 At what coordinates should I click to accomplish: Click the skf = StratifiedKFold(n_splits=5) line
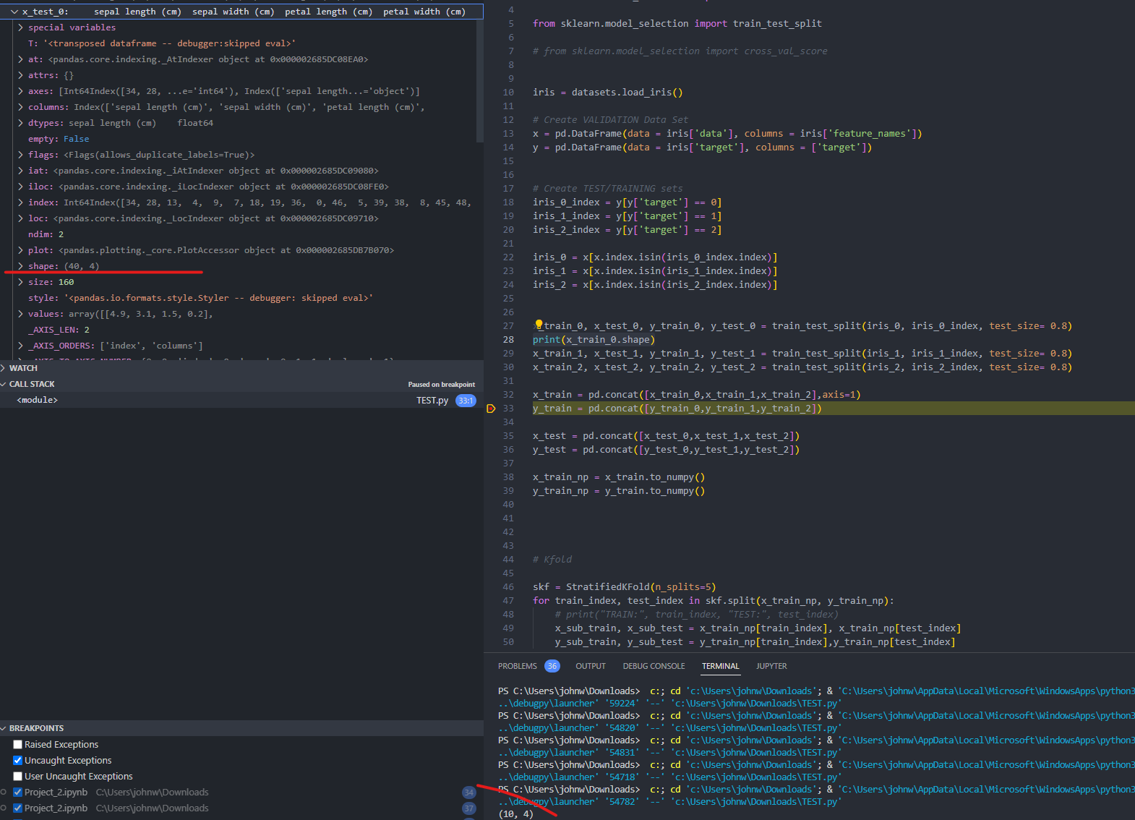click(624, 587)
